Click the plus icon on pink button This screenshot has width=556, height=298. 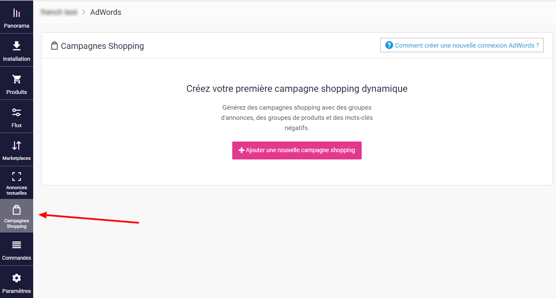242,150
